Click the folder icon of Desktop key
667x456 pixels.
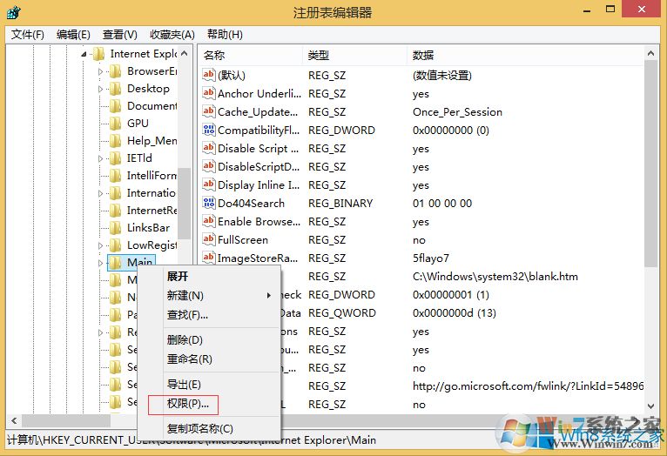coord(115,89)
